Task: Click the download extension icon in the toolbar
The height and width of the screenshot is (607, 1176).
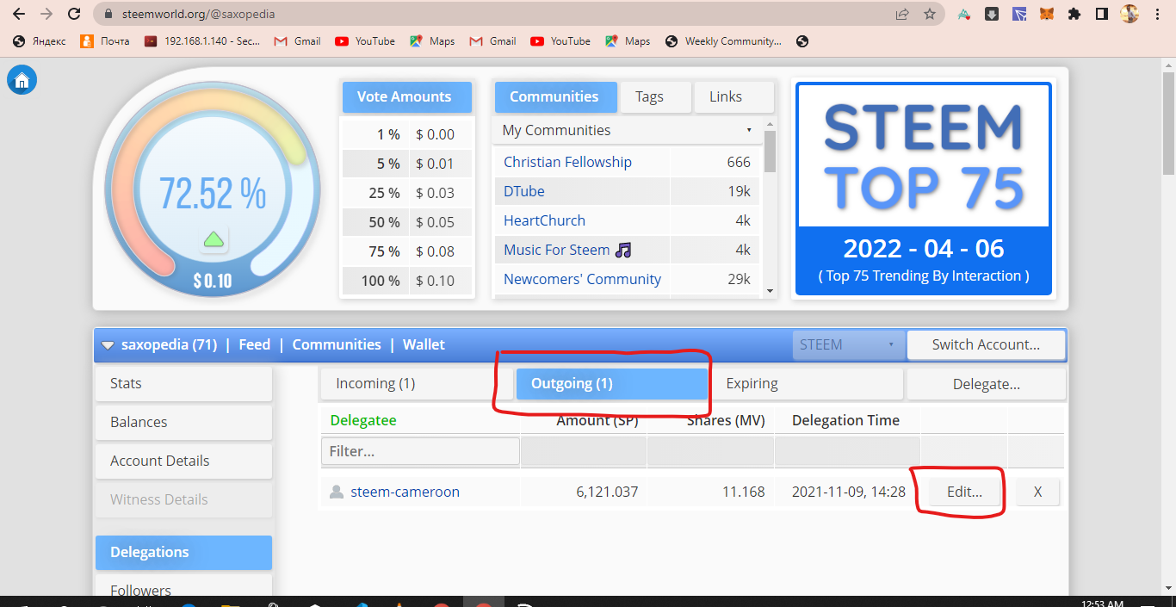Action: click(x=992, y=14)
